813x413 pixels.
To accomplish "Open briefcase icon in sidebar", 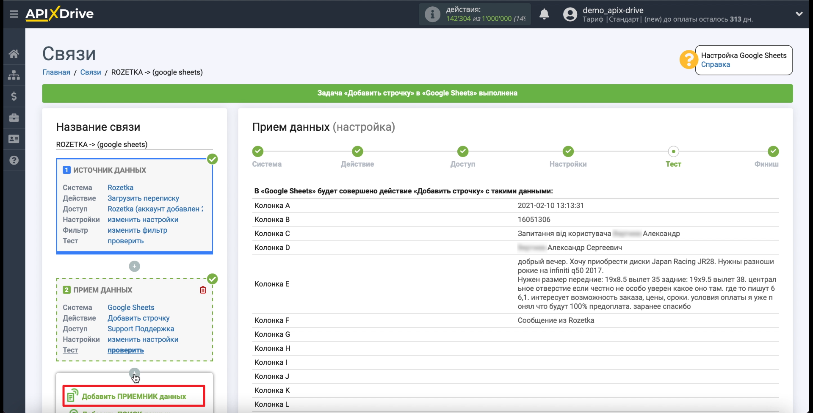I will [14, 118].
